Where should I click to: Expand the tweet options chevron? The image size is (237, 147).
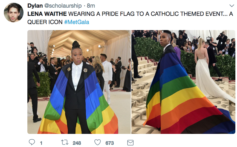(x=232, y=6)
